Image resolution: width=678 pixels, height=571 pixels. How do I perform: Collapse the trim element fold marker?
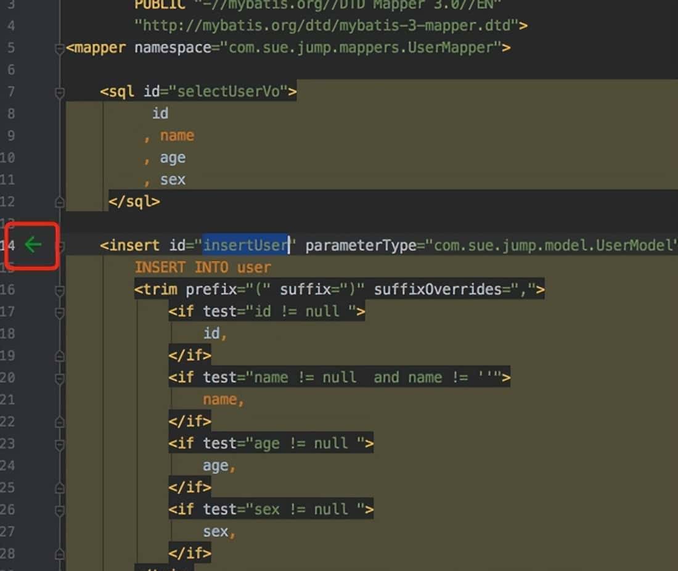click(59, 290)
